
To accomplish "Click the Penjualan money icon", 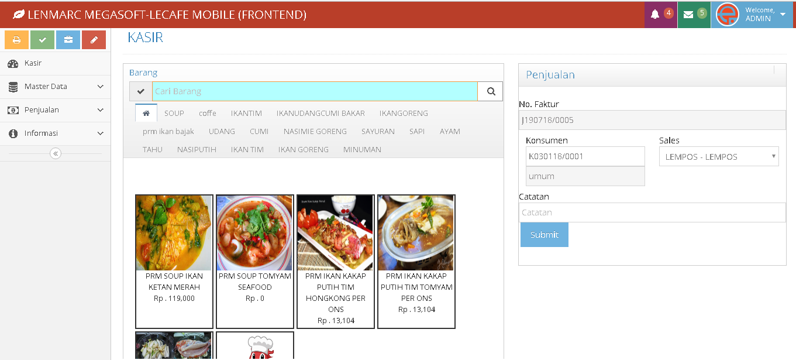I will [x=13, y=110].
